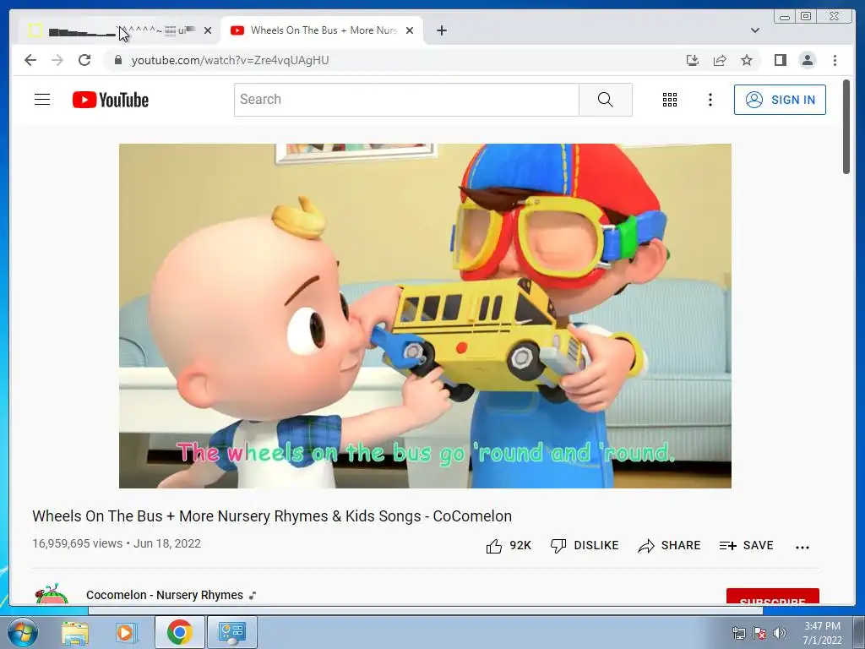
Task: Click the SIGN IN button
Action: point(780,100)
